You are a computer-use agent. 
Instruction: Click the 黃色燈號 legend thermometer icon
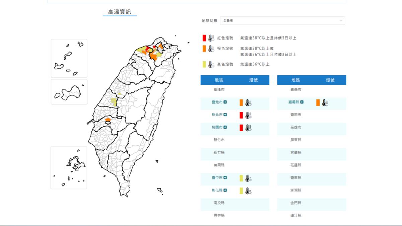point(211,64)
